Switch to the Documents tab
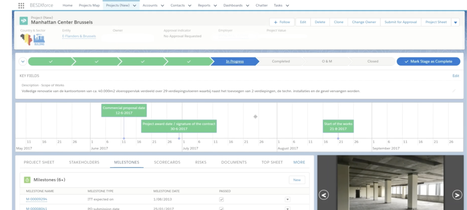The width and height of the screenshot is (467, 210). 234,163
